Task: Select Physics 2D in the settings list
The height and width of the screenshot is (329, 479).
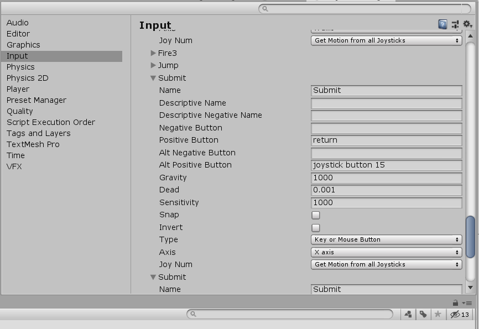Action: click(x=27, y=78)
